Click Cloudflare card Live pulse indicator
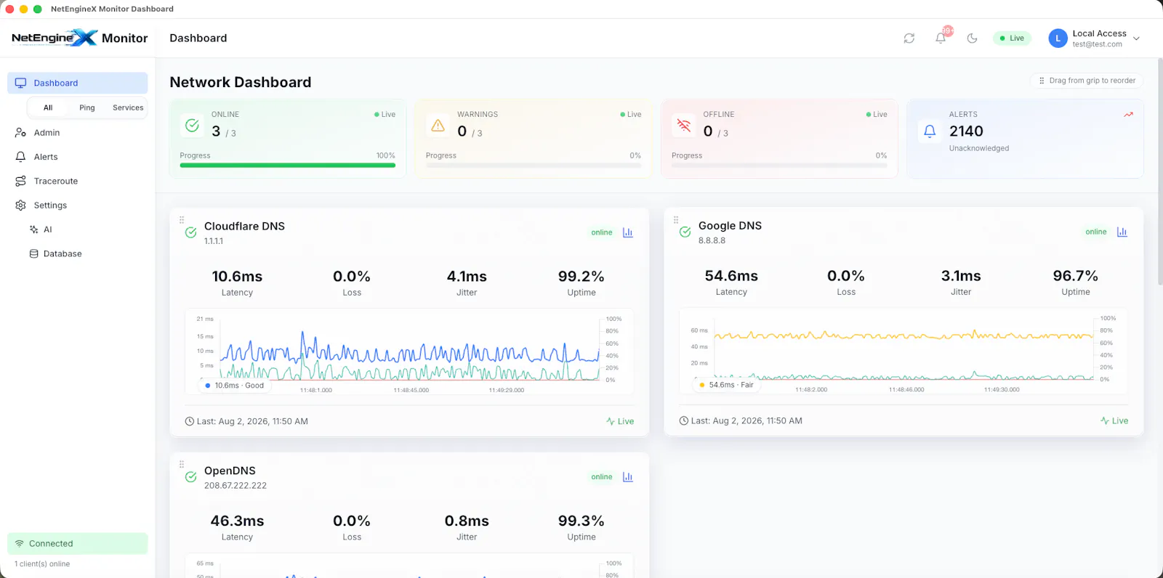This screenshot has width=1163, height=578. (620, 422)
